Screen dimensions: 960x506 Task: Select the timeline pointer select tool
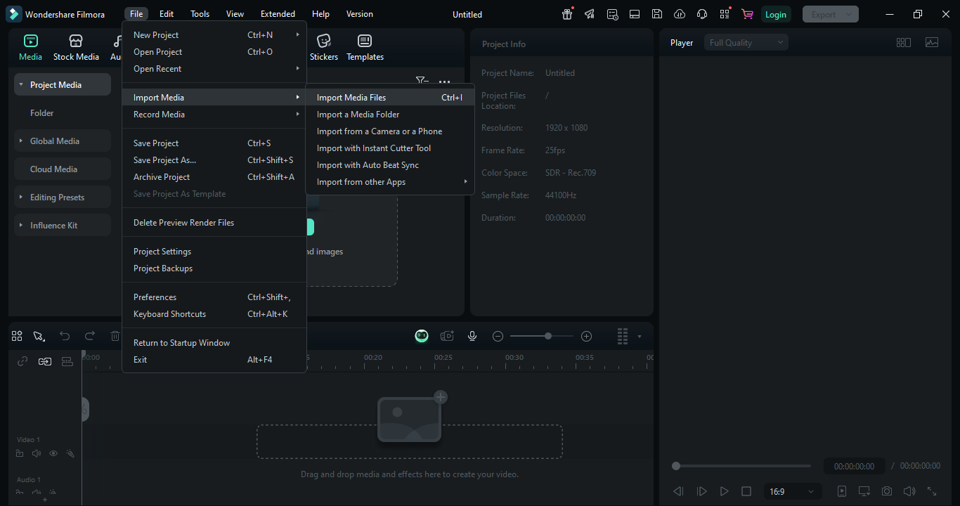point(39,336)
